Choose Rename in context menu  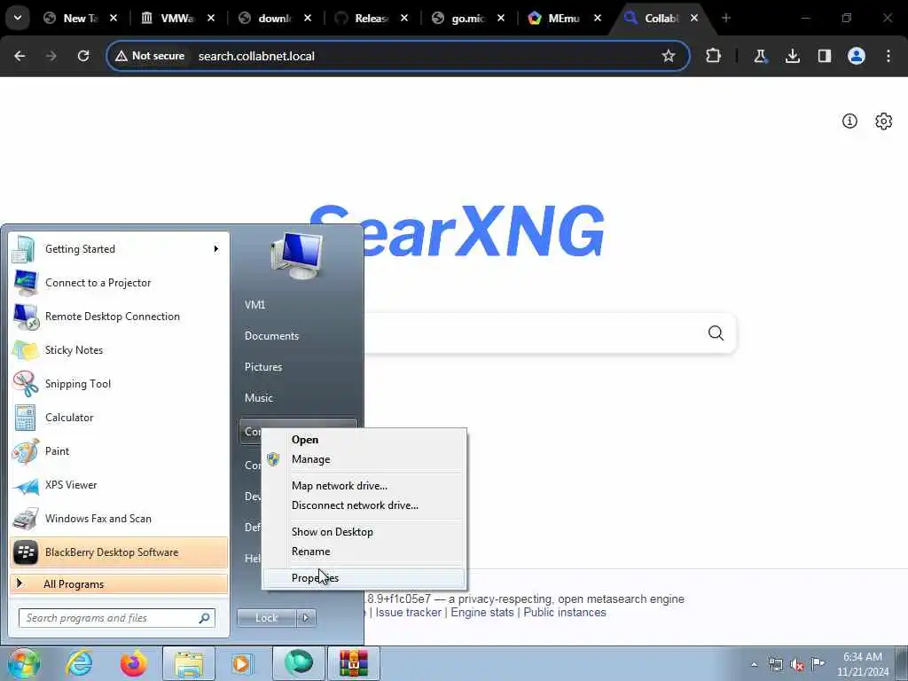[x=364, y=552]
